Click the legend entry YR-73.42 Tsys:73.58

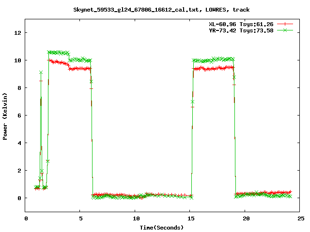tap(241, 30)
